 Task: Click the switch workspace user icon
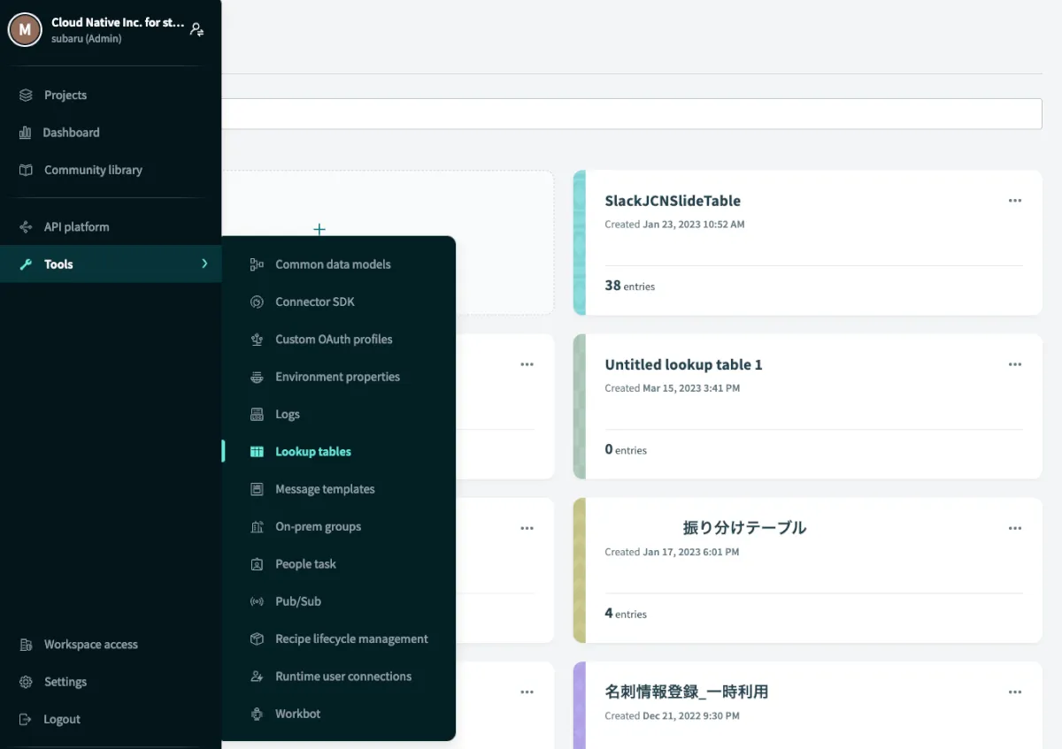click(196, 29)
